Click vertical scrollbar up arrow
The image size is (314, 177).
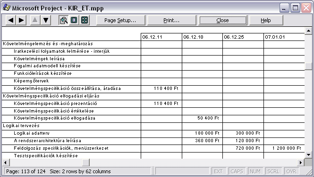coord(308,31)
